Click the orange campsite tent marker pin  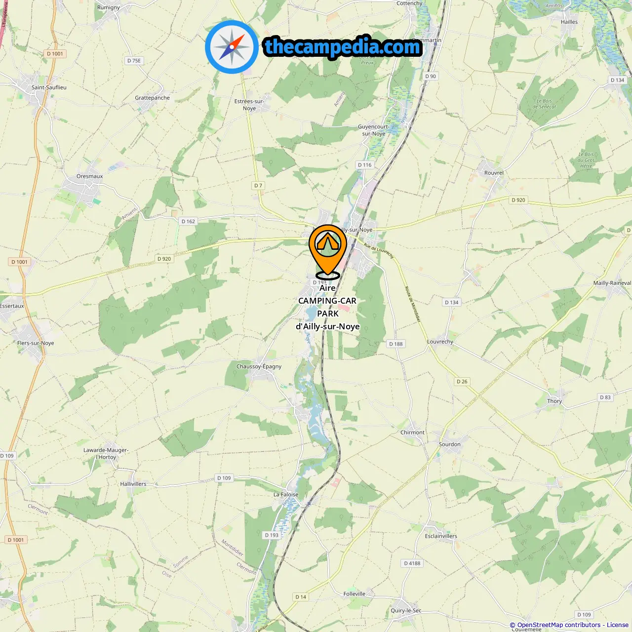(x=328, y=252)
